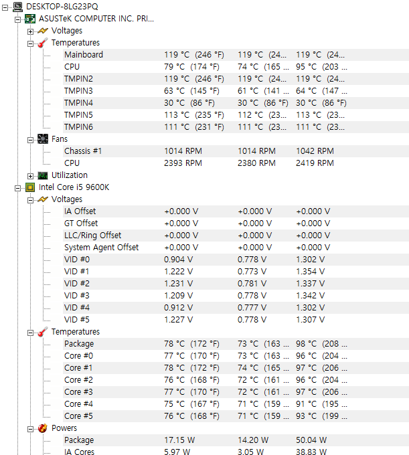Select the LLC/Ring Offset voltage row
The image size is (409, 455).
point(93,236)
